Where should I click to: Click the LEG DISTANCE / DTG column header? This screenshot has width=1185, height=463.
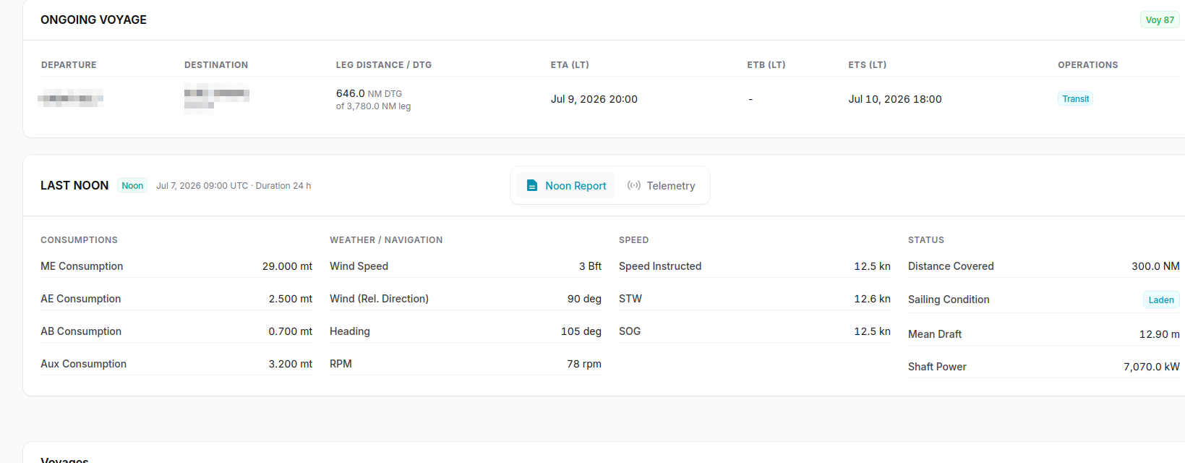[x=384, y=65]
